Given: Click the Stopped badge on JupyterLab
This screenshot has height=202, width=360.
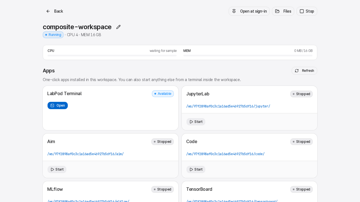Looking at the screenshot, I should click(x=301, y=94).
